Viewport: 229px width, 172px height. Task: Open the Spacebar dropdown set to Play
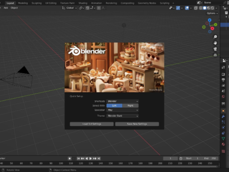tap(123, 110)
